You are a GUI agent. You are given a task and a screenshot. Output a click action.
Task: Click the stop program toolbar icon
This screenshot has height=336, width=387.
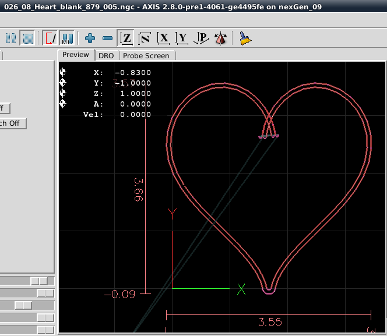[27, 38]
